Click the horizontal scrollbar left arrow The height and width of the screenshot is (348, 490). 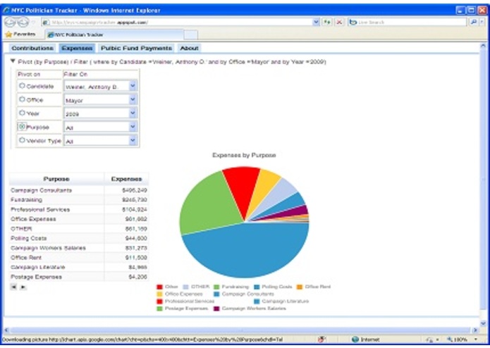pyautogui.click(x=6, y=330)
